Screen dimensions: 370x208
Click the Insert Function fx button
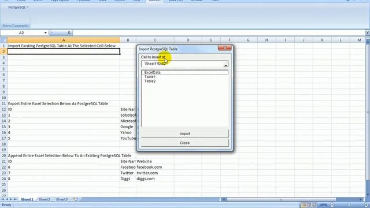point(69,33)
